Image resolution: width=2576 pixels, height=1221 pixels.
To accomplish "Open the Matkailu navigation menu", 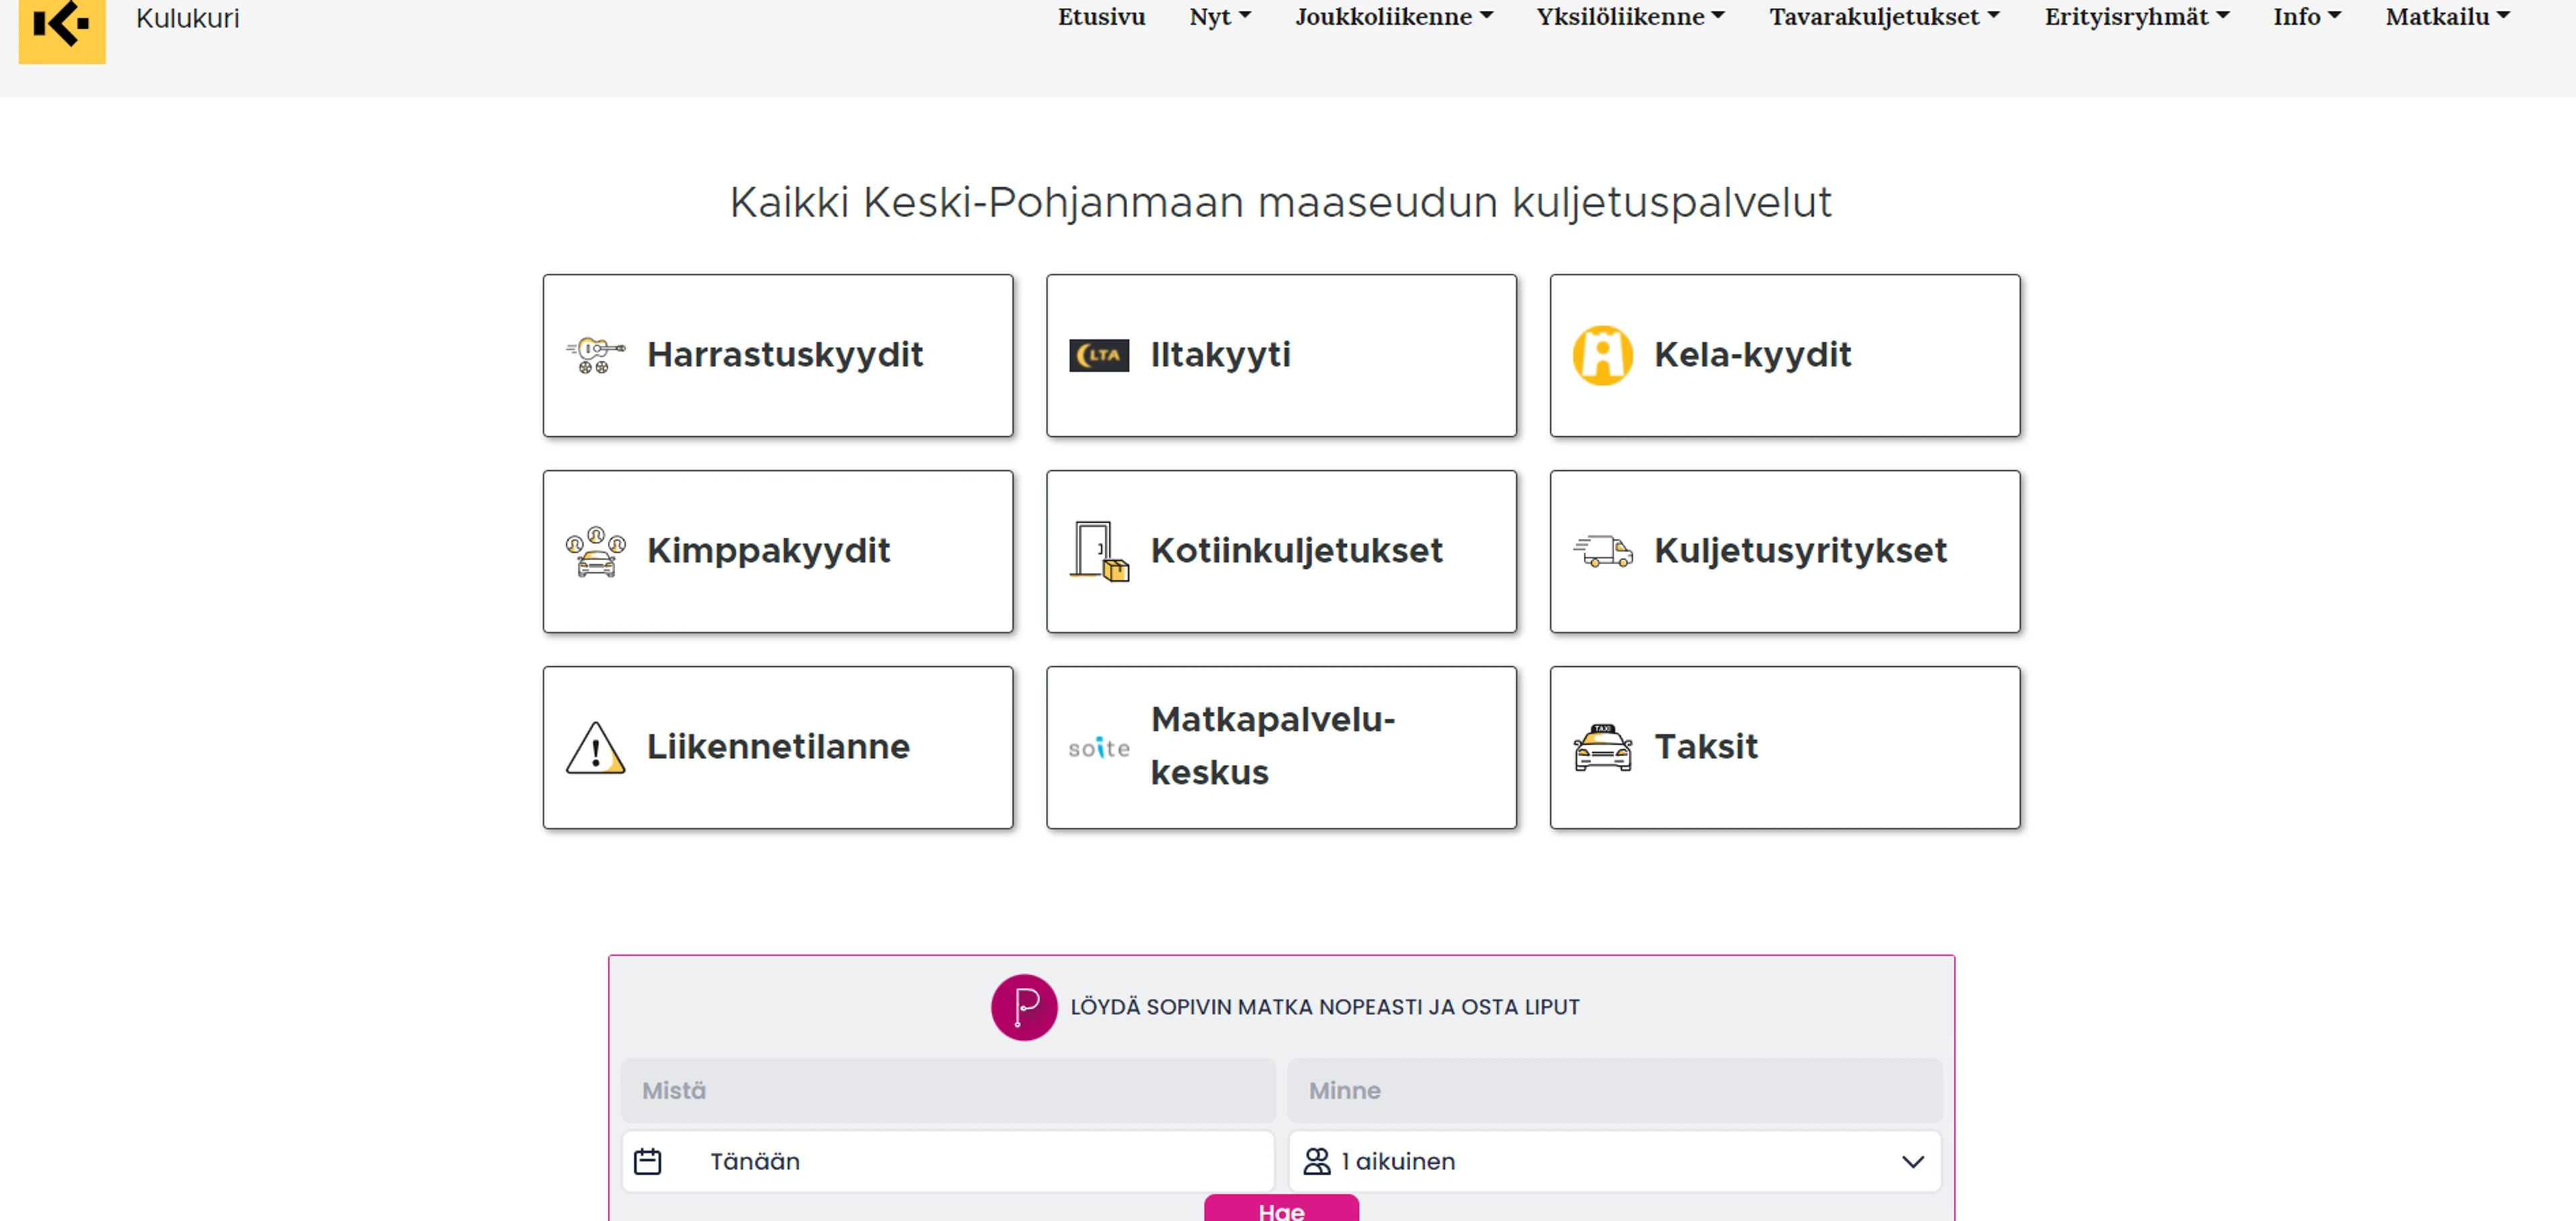I will 2447,17.
